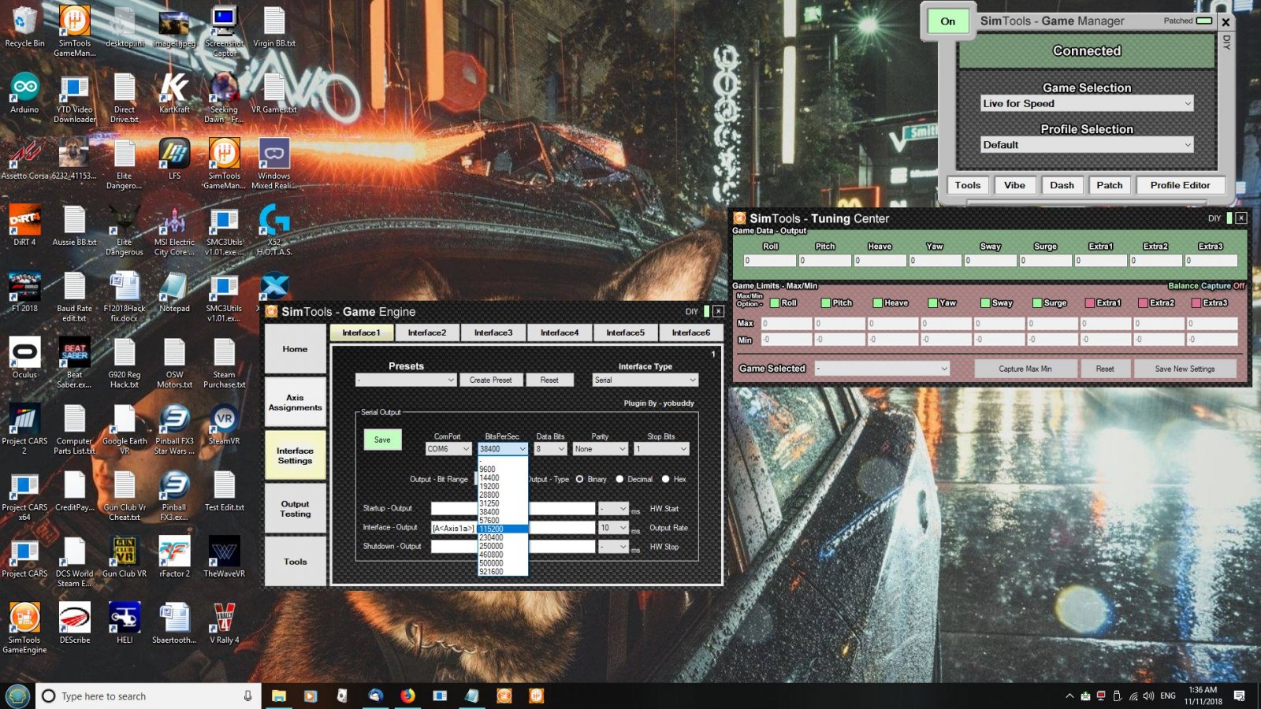Viewport: 1261px width, 709px height.
Task: Launch Beat Saber from desktop
Action: (75, 353)
